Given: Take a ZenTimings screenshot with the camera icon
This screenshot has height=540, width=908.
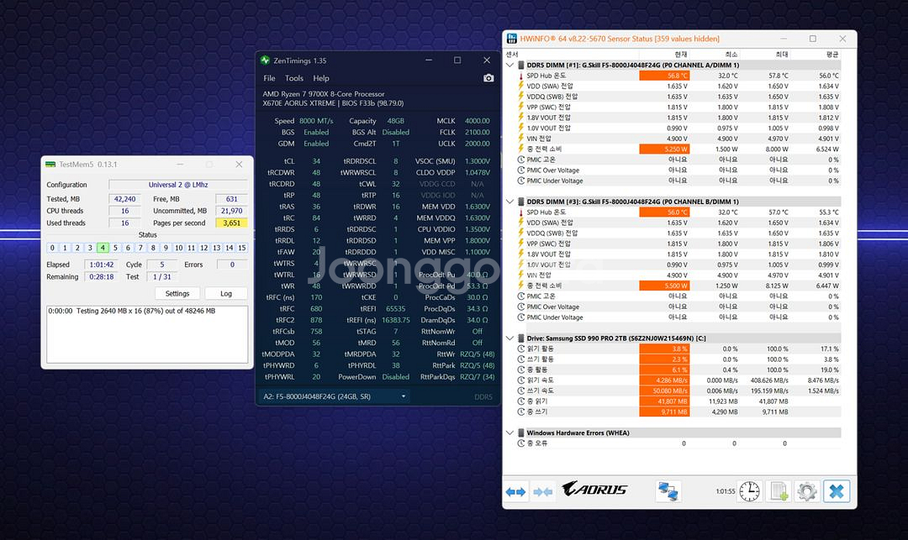Looking at the screenshot, I should pos(488,78).
